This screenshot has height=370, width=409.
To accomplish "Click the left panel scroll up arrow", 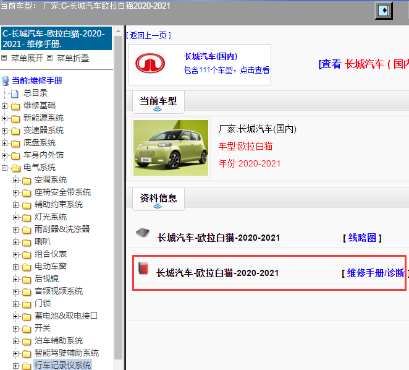I will click(119, 31).
